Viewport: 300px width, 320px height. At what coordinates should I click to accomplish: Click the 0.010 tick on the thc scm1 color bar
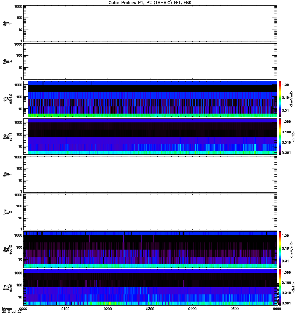point(286,293)
